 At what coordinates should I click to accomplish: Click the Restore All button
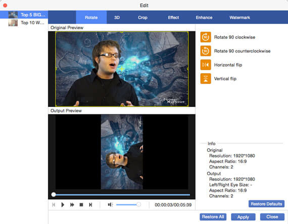click(213, 217)
